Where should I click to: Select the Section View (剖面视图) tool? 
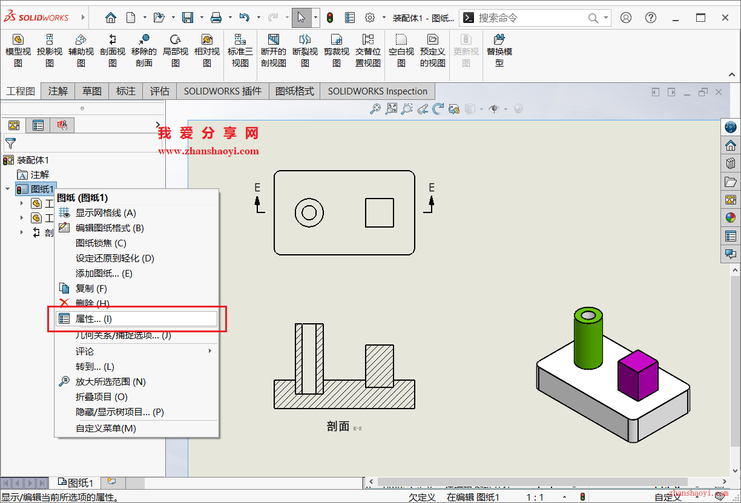point(113,50)
